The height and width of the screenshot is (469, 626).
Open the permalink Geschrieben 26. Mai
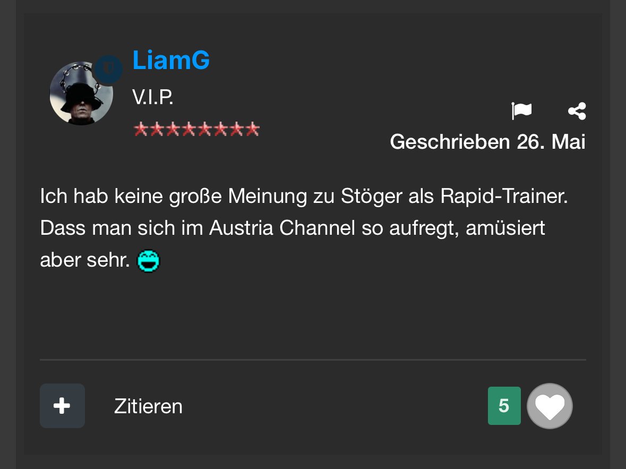click(487, 142)
